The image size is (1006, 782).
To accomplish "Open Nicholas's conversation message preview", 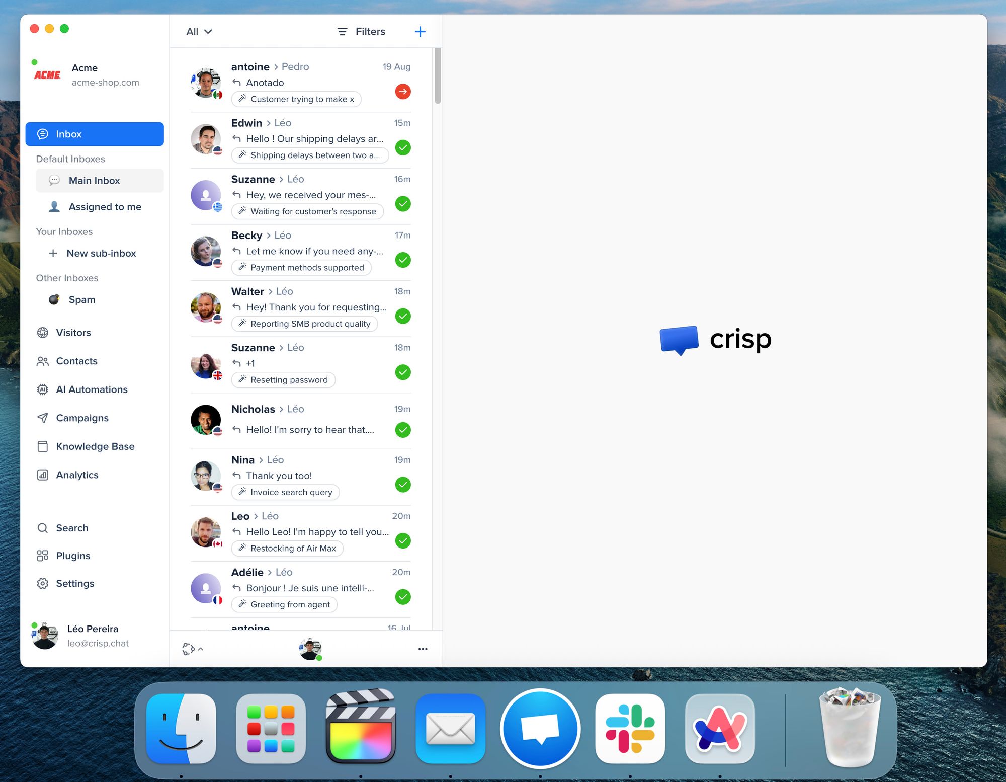I will 310,430.
